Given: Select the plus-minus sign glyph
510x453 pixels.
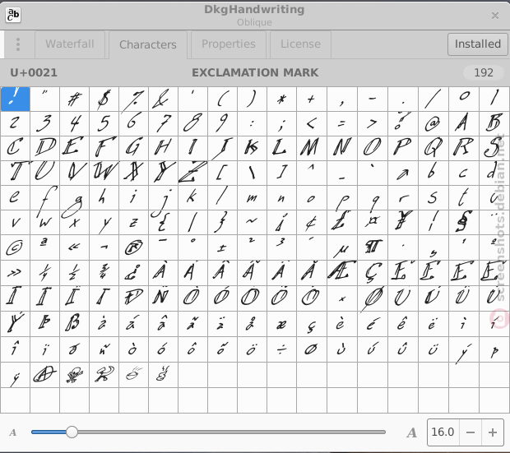Looking at the screenshot, I should point(222,247).
